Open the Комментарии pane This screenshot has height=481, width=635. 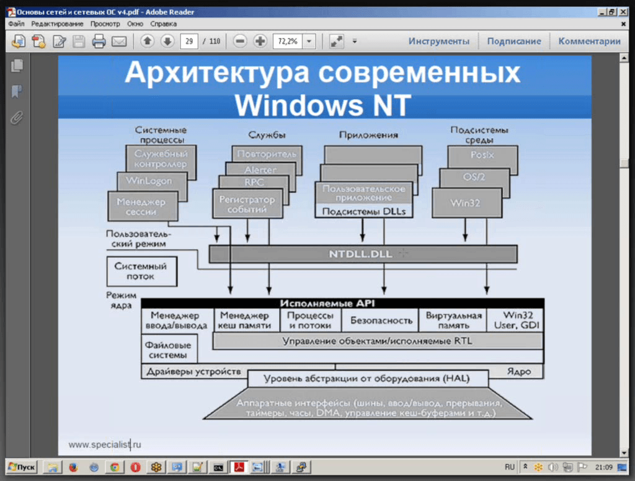coord(589,41)
